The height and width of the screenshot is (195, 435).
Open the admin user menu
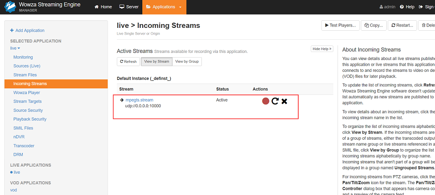coord(387,7)
